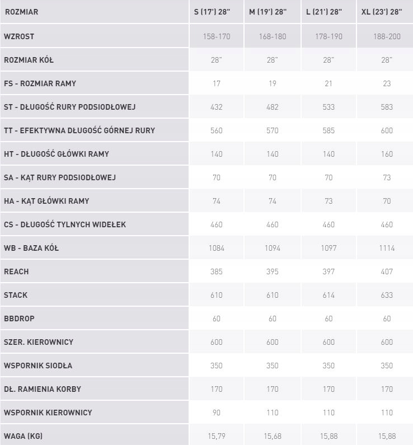Click height range 158-170 cell
The height and width of the screenshot is (445, 413).
tap(217, 36)
